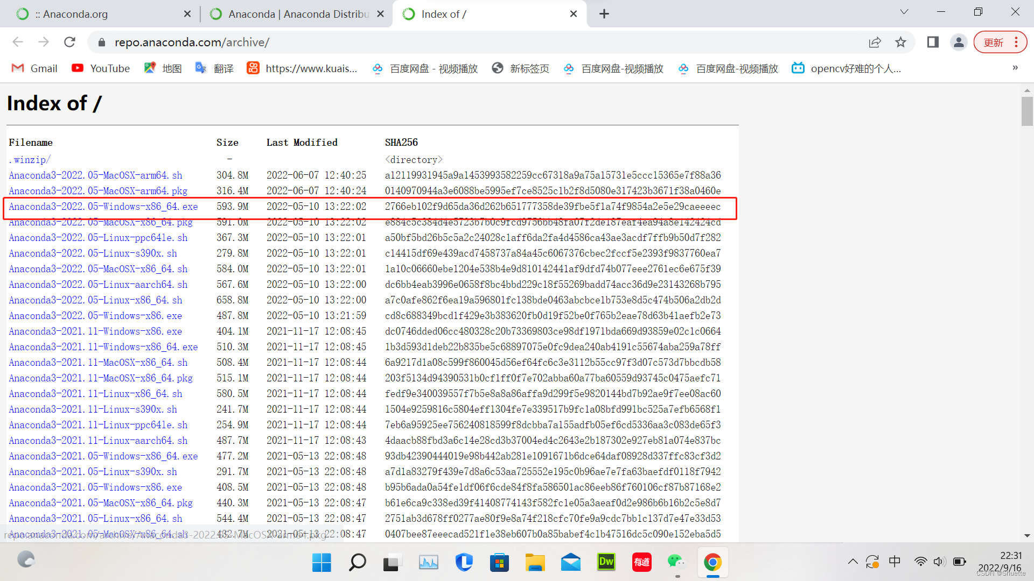Toggle the browser side panel icon
Screen dimensions: 1034x581
(933, 42)
